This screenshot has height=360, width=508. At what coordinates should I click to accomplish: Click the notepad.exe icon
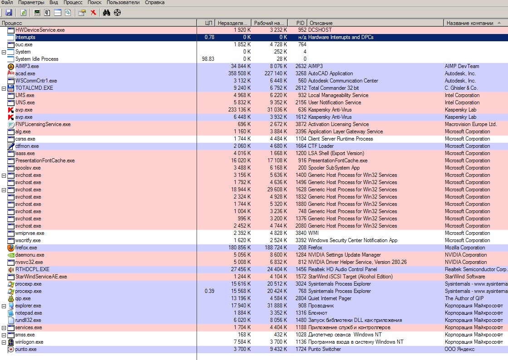pyautogui.click(x=11, y=313)
